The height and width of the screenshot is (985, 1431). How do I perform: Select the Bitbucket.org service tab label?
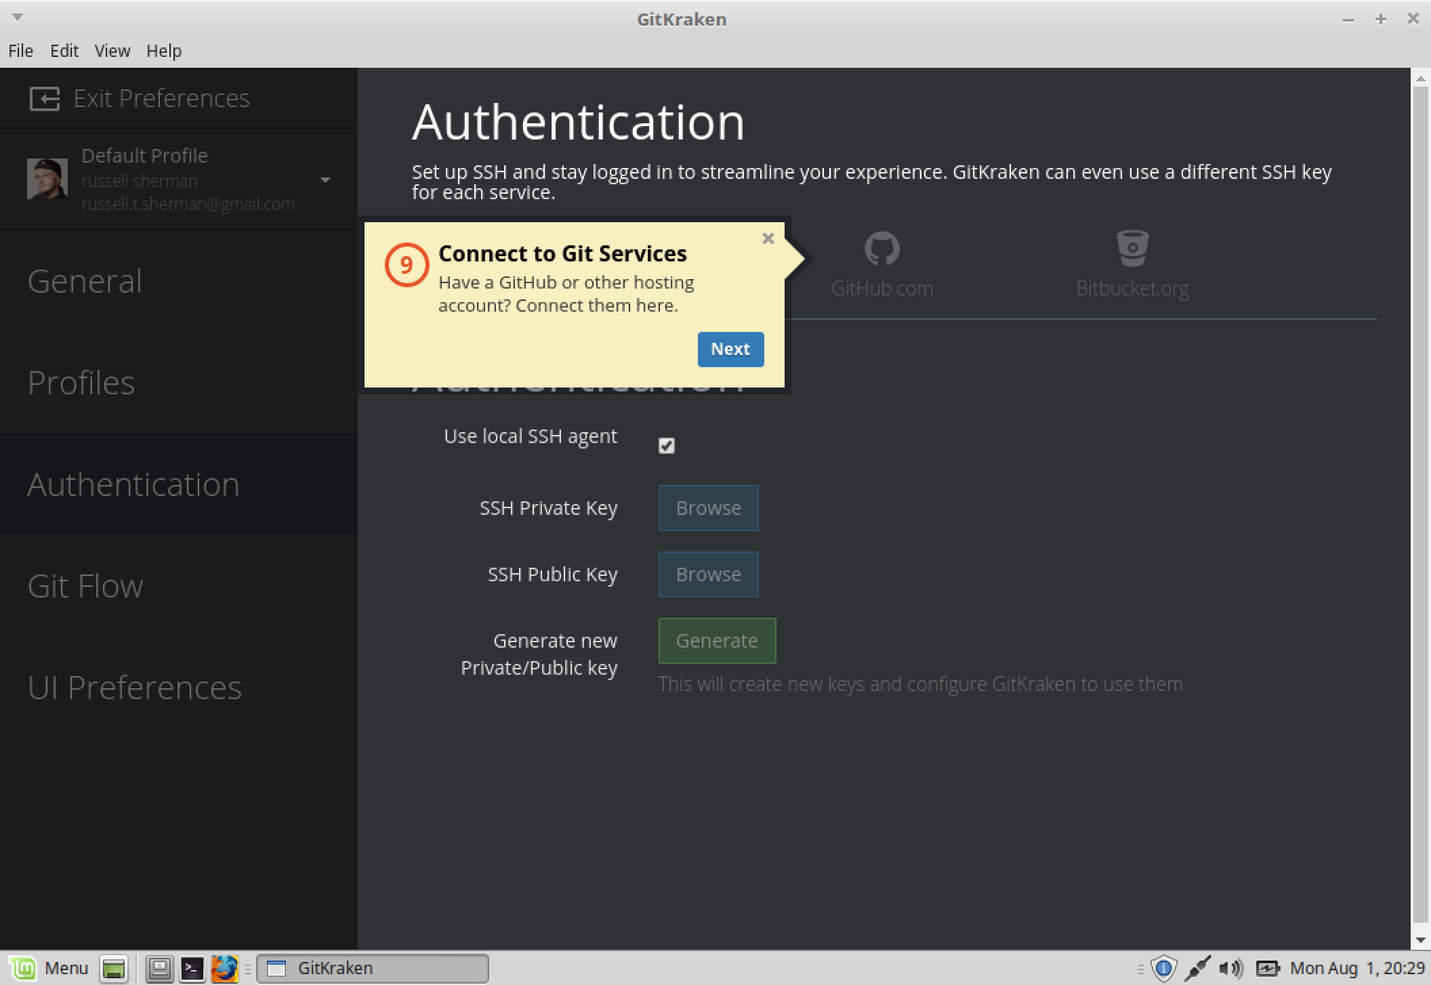pos(1132,289)
